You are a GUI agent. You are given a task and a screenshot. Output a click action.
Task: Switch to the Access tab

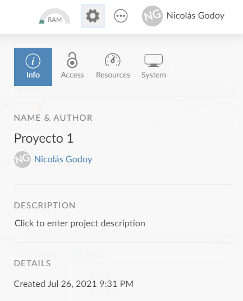tap(72, 67)
